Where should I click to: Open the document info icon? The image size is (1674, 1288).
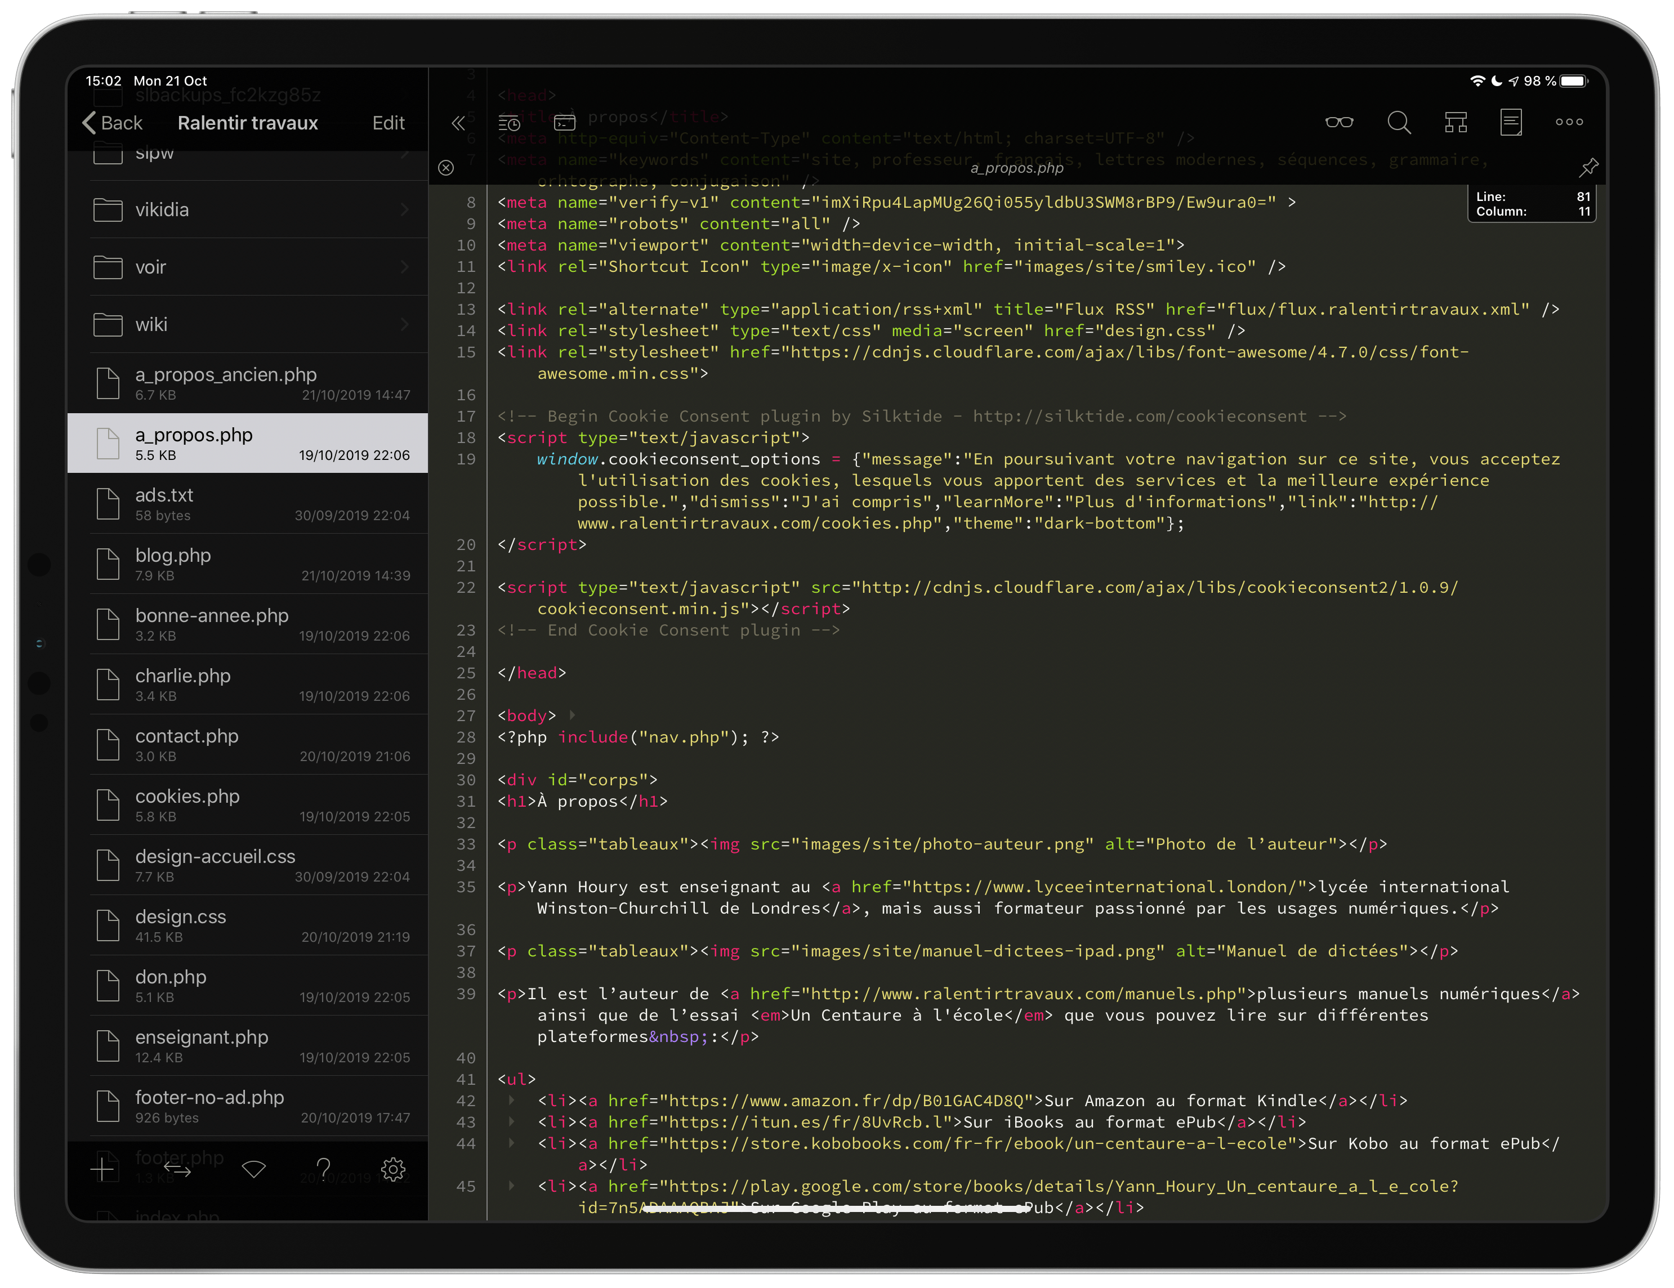[1511, 123]
